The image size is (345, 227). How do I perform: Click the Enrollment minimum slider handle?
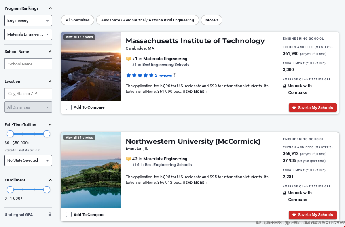point(10,190)
